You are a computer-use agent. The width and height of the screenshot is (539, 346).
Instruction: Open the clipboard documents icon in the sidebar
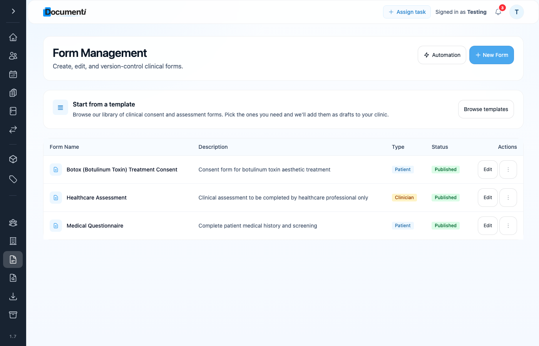click(x=13, y=93)
